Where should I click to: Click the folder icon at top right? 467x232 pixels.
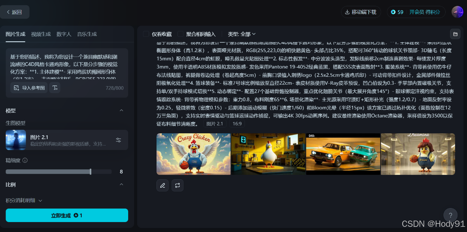pyautogui.click(x=455, y=34)
